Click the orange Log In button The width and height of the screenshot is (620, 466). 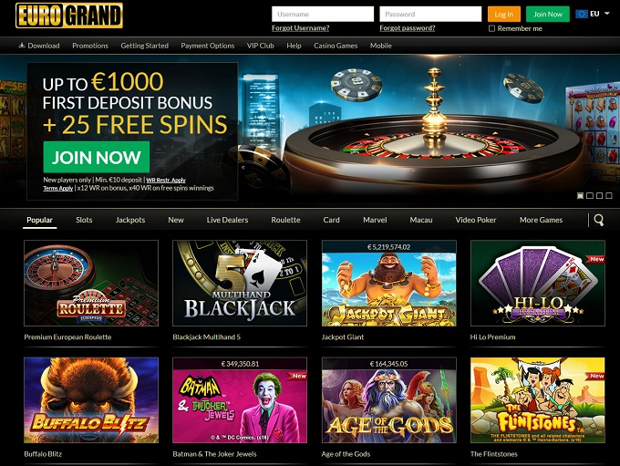point(503,15)
